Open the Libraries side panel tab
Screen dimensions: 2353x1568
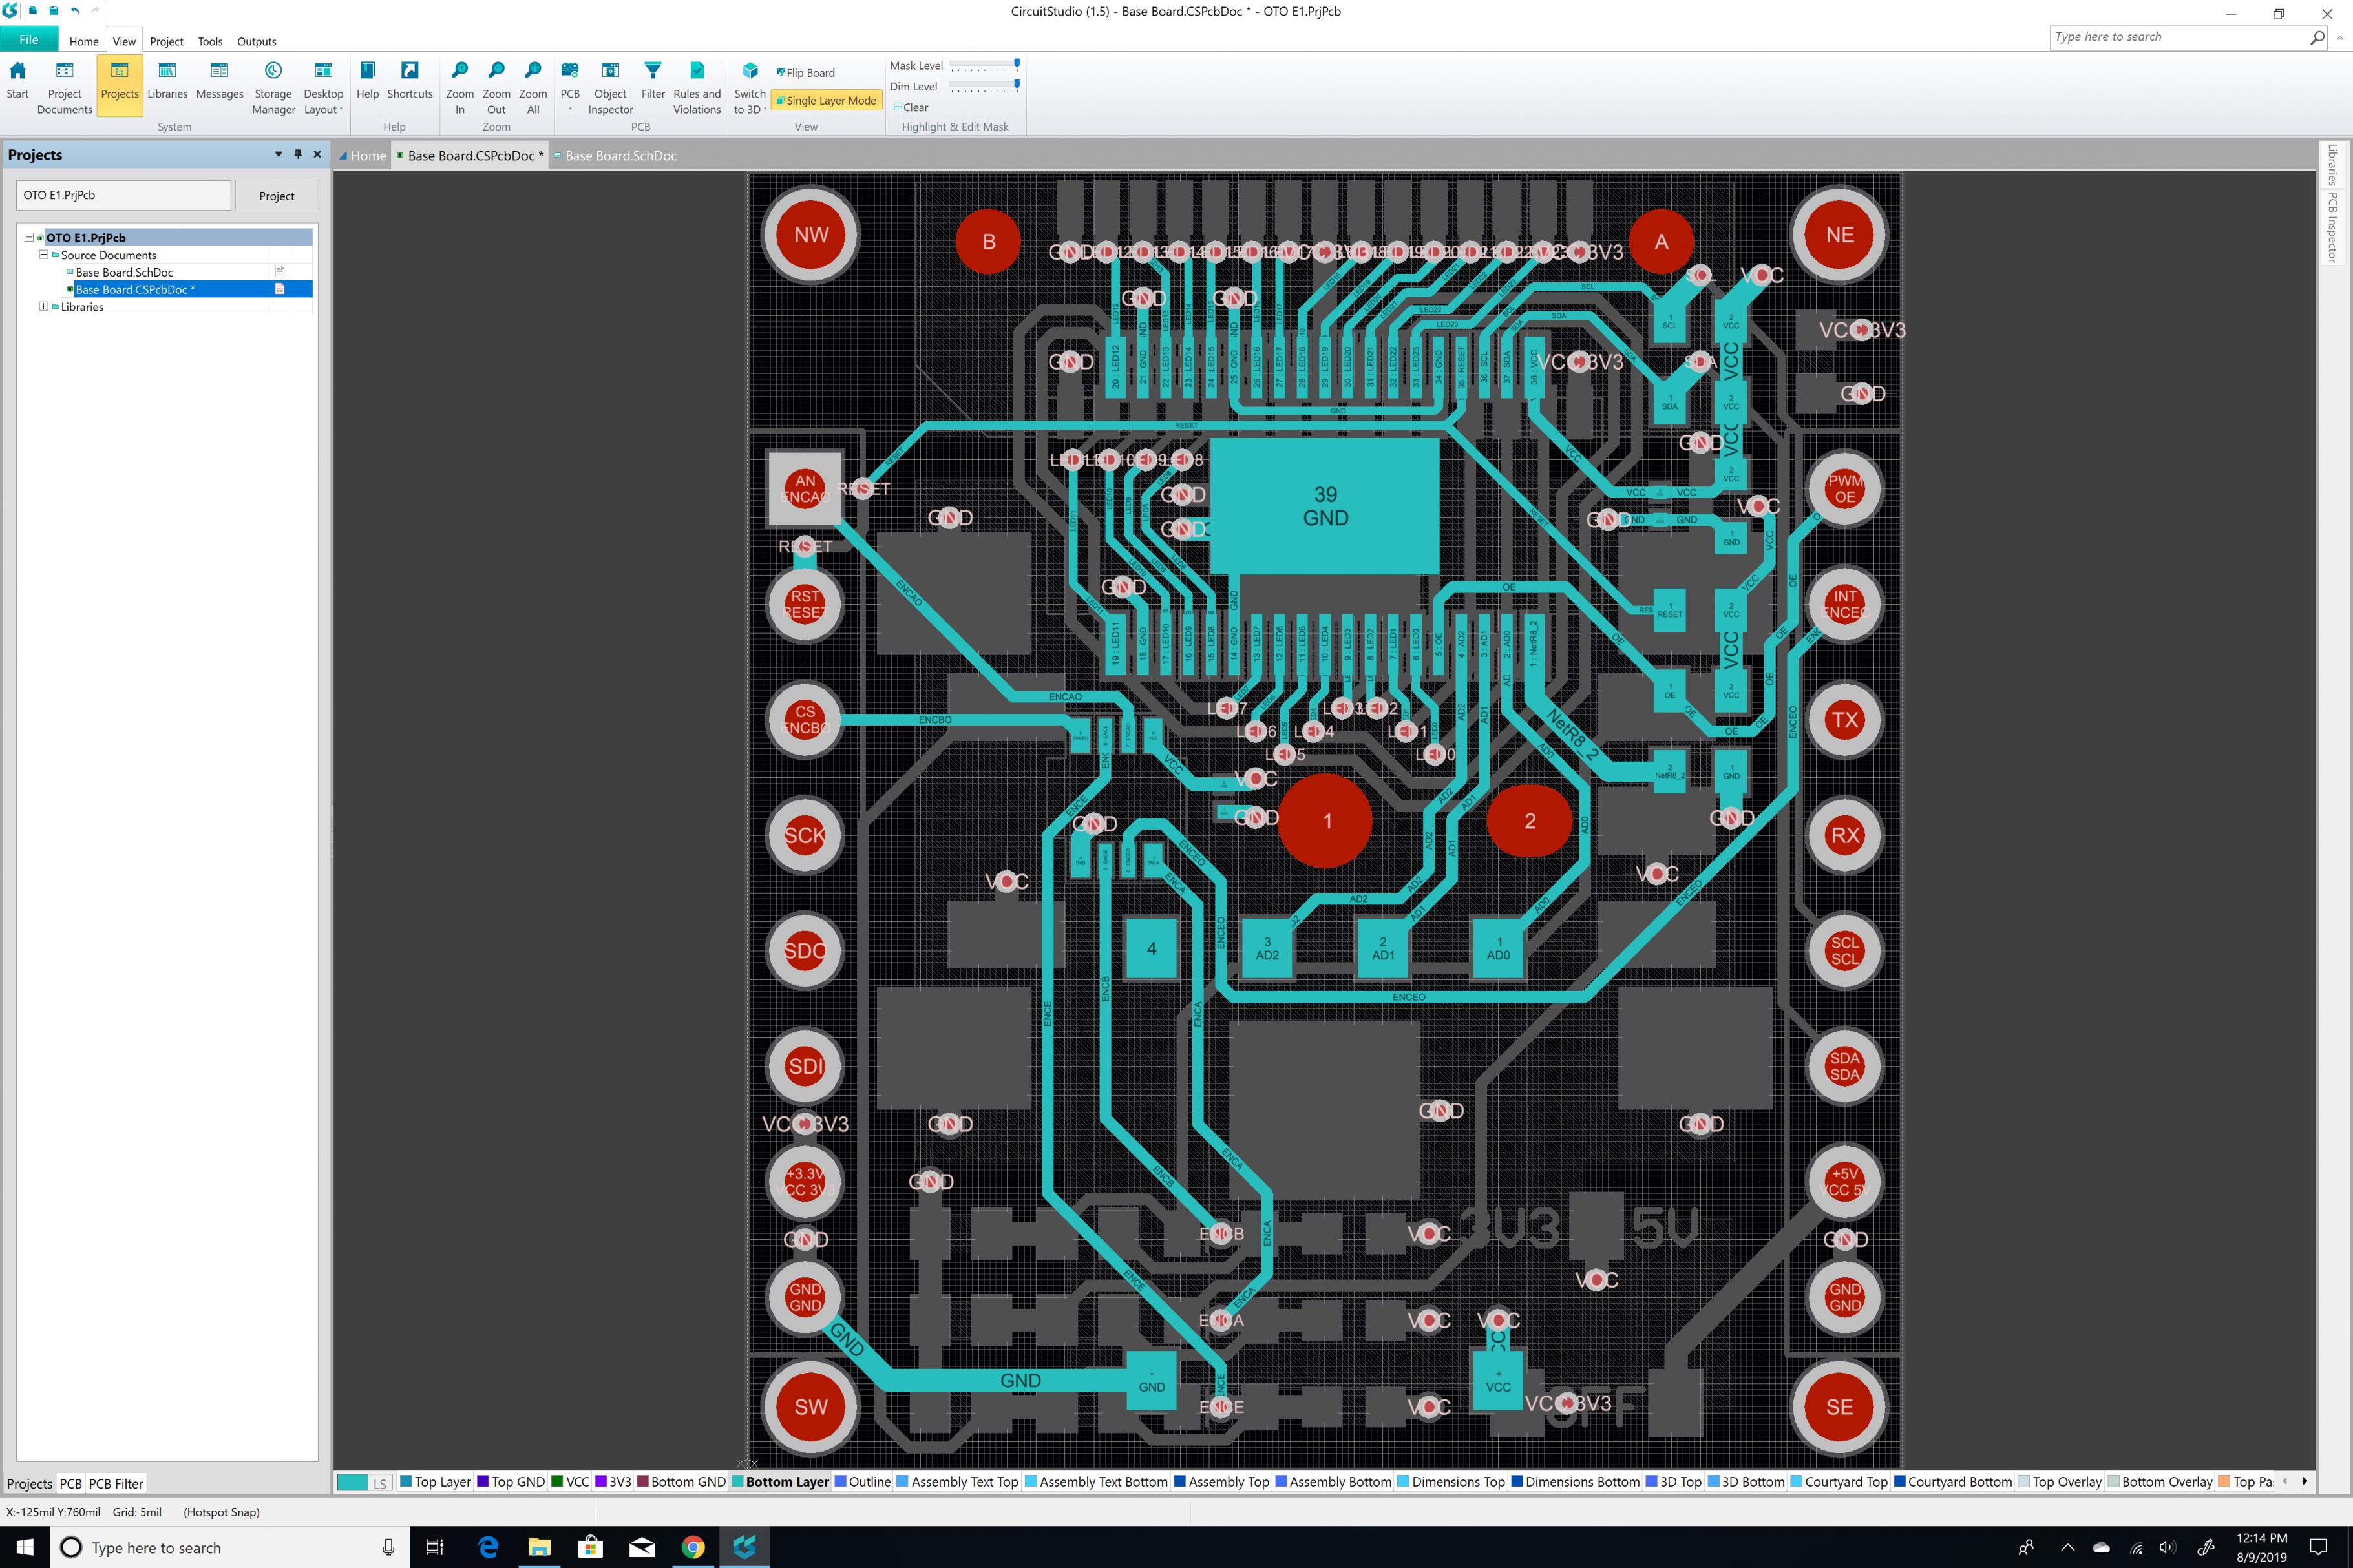pyautogui.click(x=2332, y=165)
